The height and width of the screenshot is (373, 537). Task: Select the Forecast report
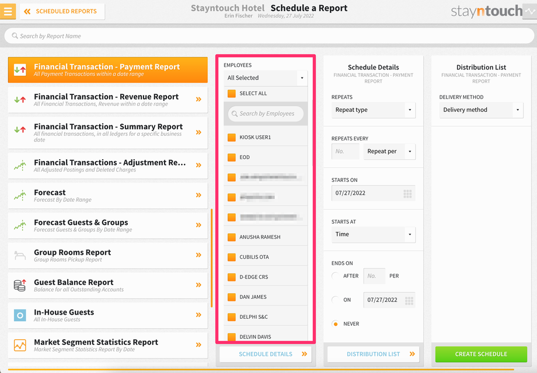[108, 196]
